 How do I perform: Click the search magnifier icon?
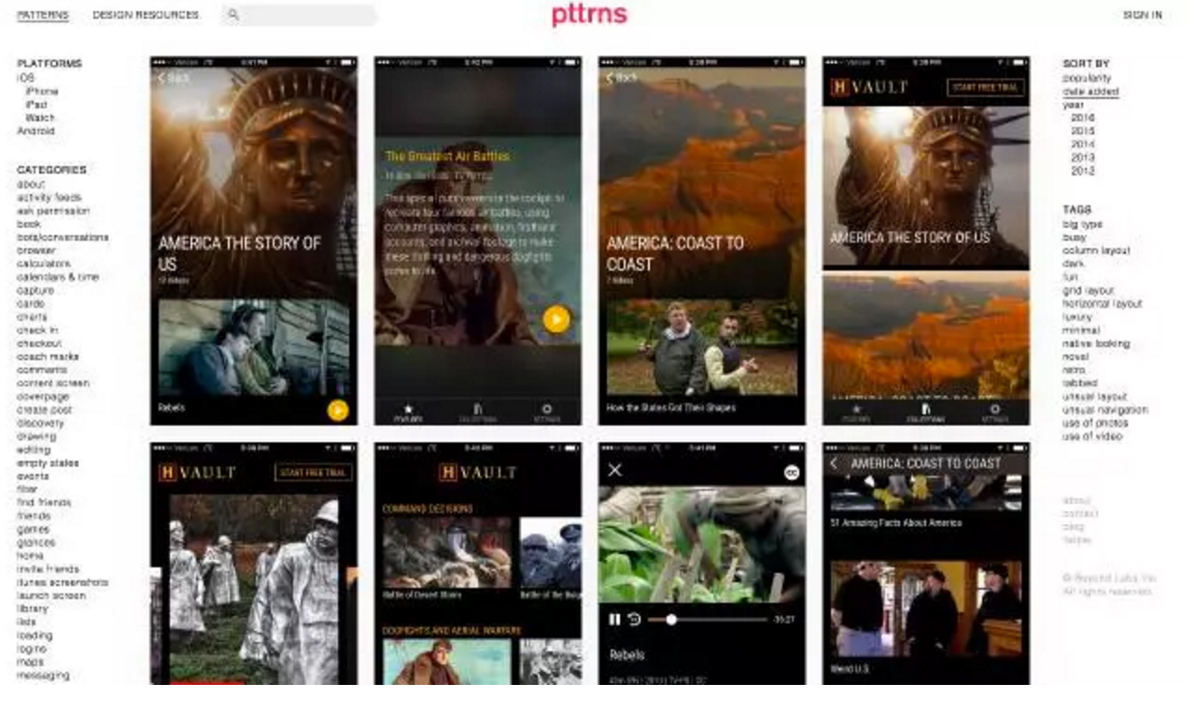[x=233, y=15]
